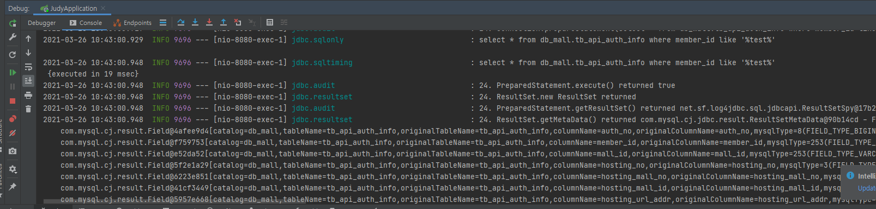
Task: Click Step Into
Action: (x=195, y=22)
